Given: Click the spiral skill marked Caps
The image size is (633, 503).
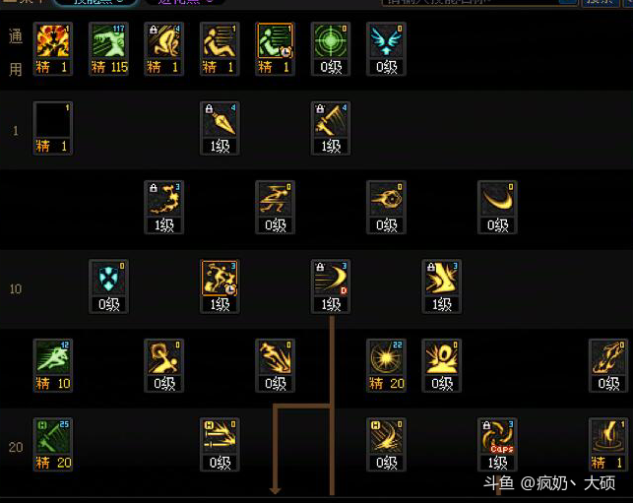Looking at the screenshot, I should click(497, 445).
